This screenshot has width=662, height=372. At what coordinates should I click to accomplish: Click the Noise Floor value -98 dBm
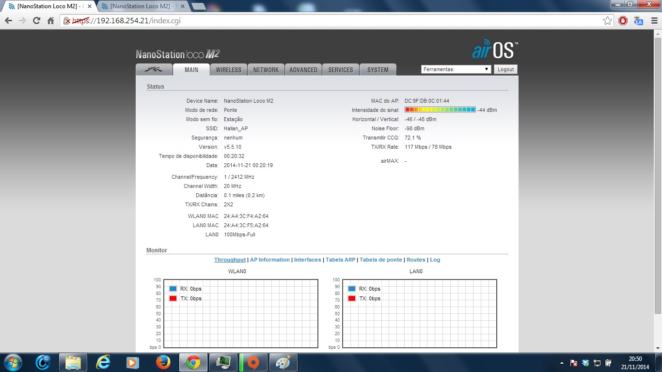pyautogui.click(x=414, y=128)
